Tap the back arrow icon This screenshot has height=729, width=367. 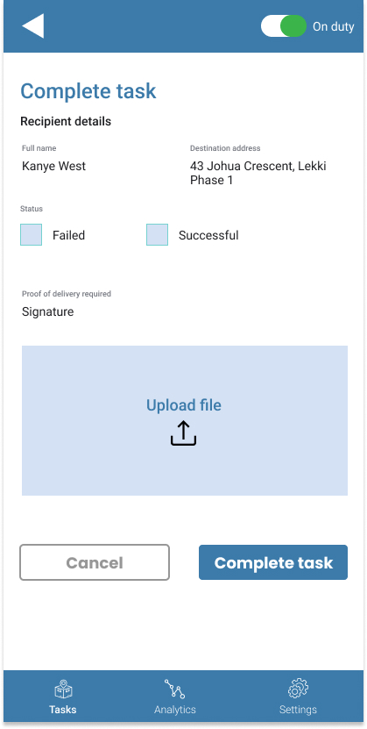(33, 26)
